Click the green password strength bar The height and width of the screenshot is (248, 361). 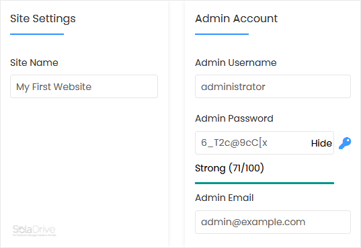point(264,183)
